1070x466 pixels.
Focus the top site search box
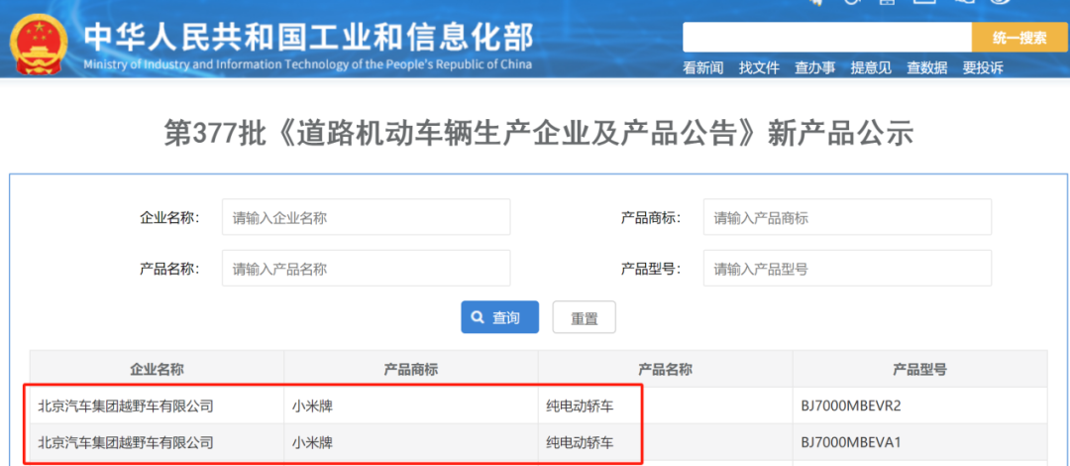(x=827, y=38)
